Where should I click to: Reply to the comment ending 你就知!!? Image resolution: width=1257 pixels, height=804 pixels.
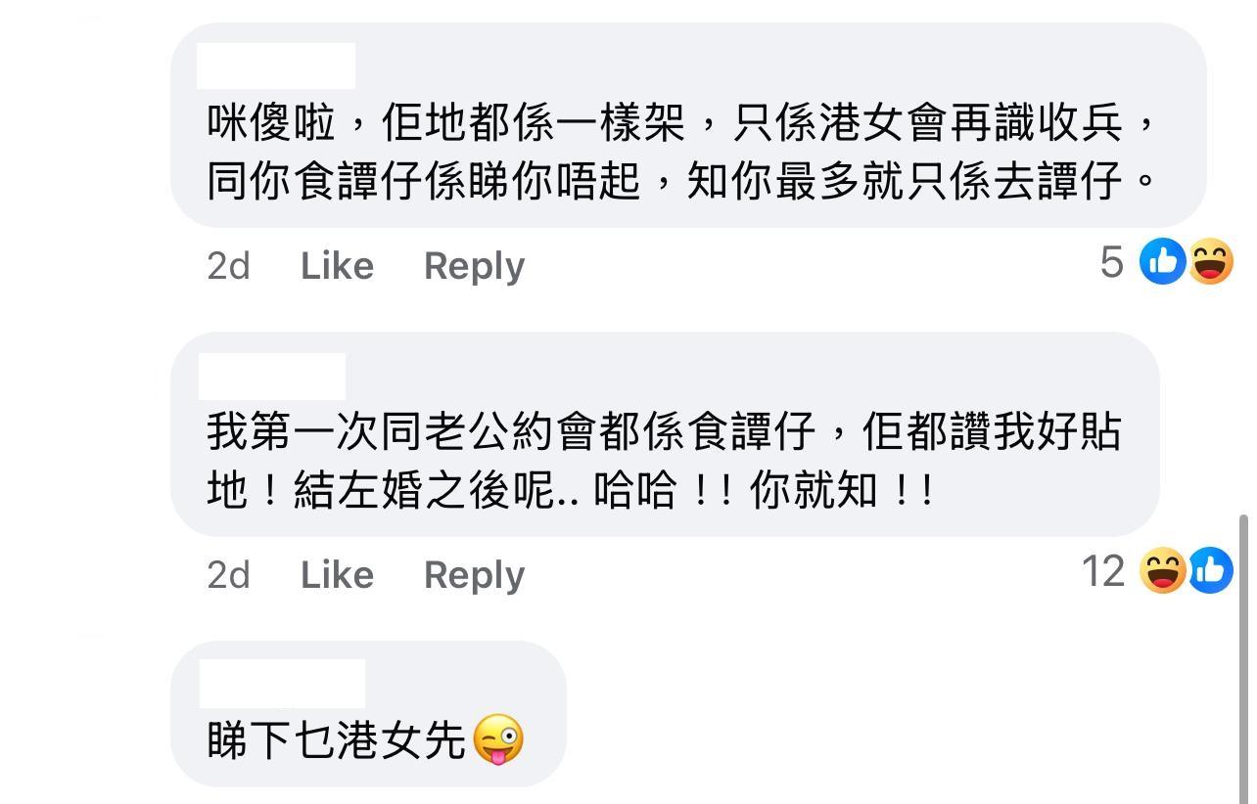click(474, 575)
